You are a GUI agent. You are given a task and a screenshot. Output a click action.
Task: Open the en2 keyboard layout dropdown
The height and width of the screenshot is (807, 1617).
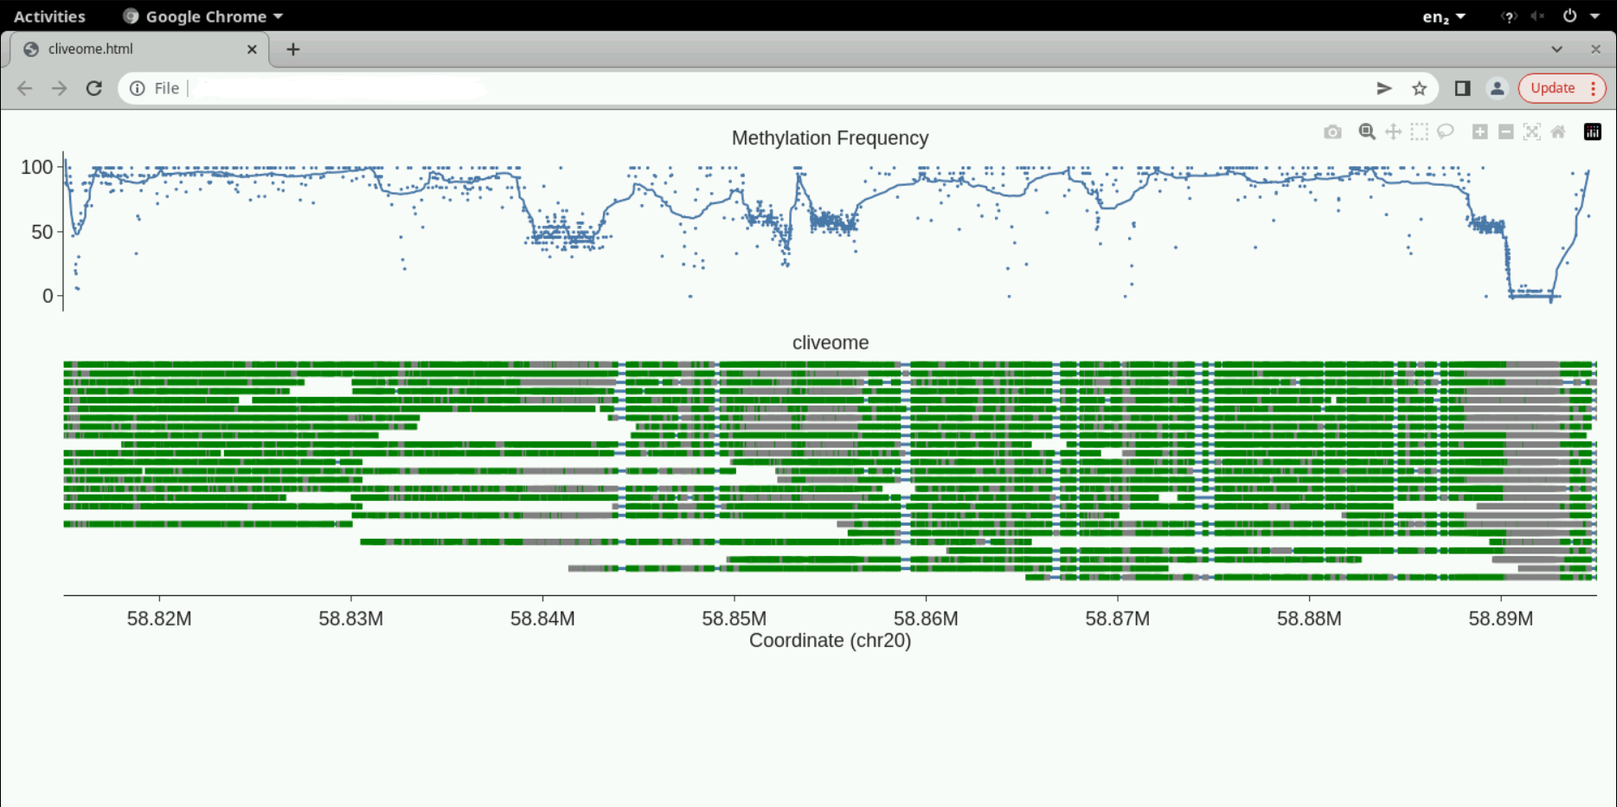pyautogui.click(x=1441, y=16)
